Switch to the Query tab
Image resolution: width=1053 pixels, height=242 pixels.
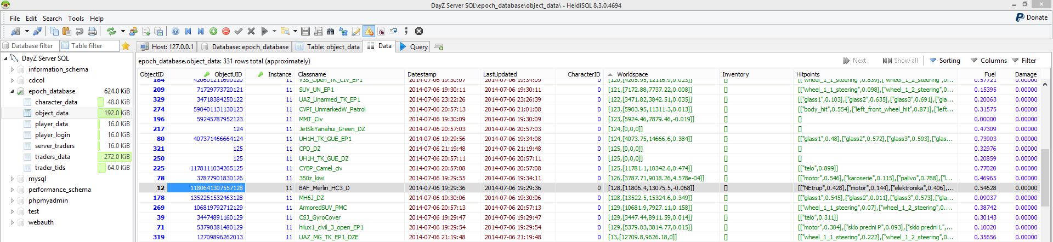(413, 47)
